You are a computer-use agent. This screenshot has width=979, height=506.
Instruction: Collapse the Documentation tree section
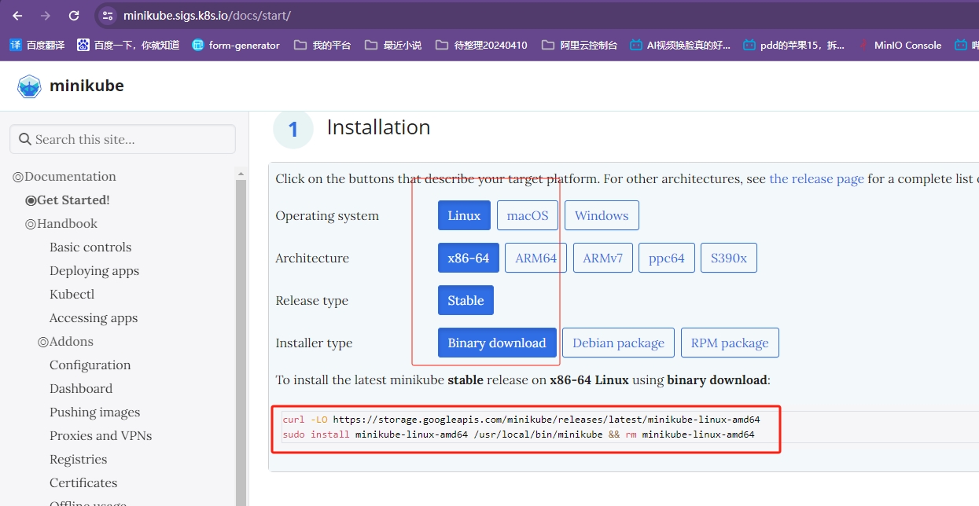click(18, 178)
